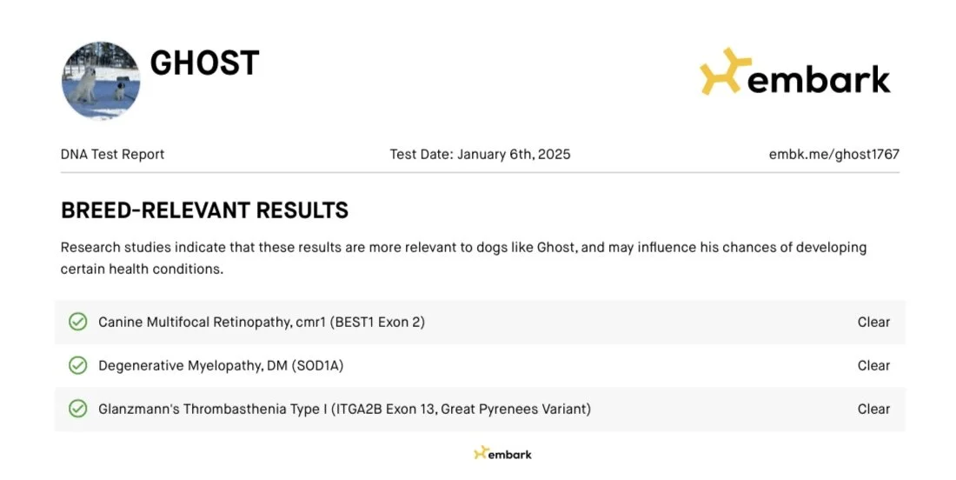
Task: Click the small footer embark wordmark
Action: [510, 454]
